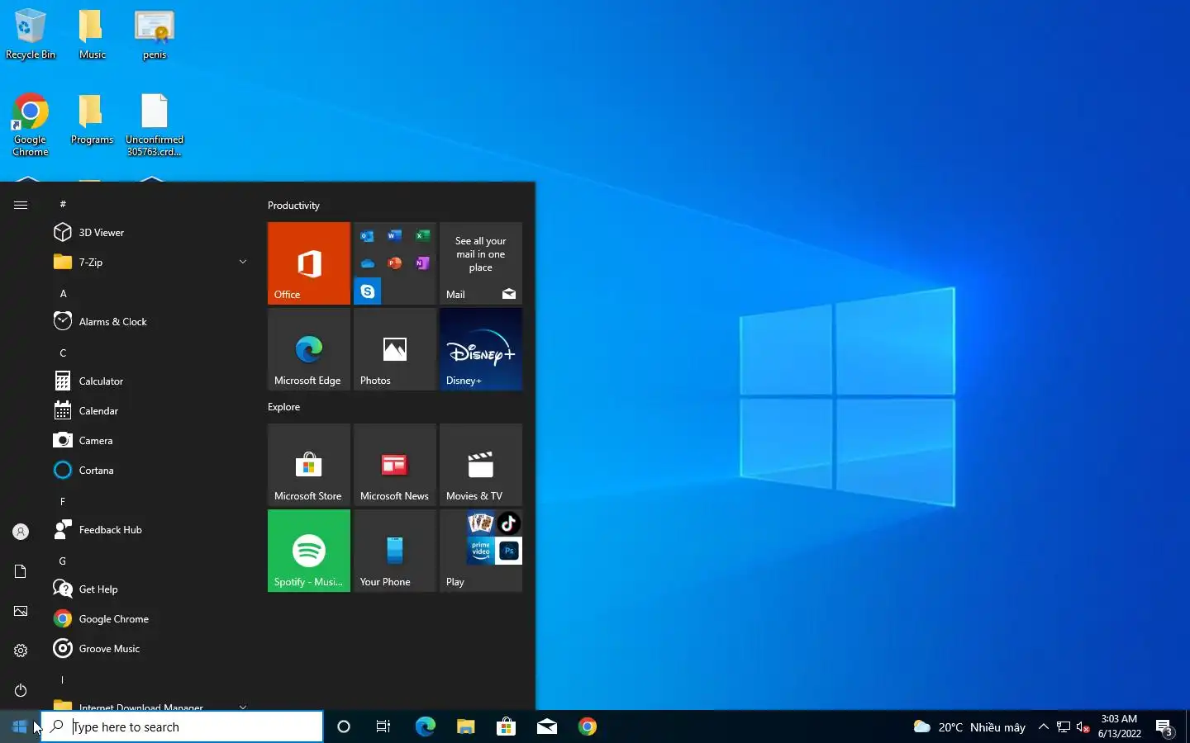Expand the Internet Download Manager folder
This screenshot has height=743, width=1190.
pyautogui.click(x=149, y=706)
